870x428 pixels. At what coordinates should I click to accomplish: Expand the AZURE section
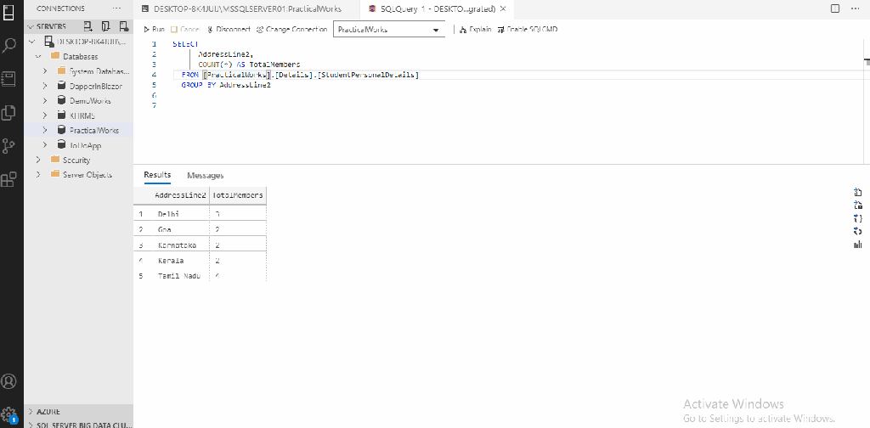click(31, 410)
